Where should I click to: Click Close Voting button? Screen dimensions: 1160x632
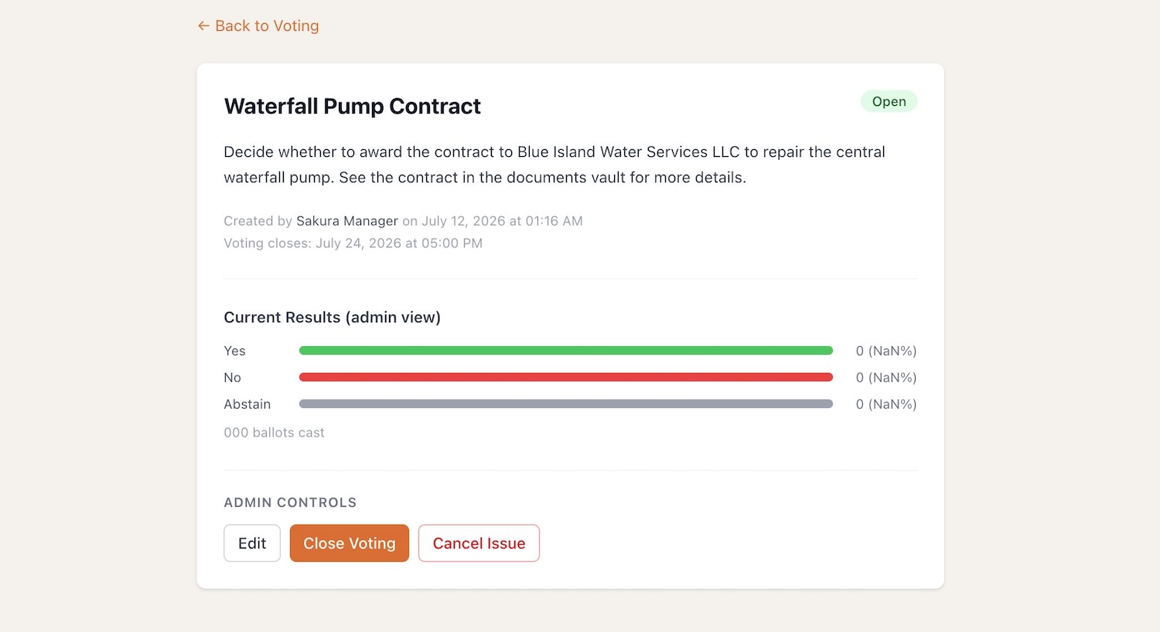coord(350,543)
